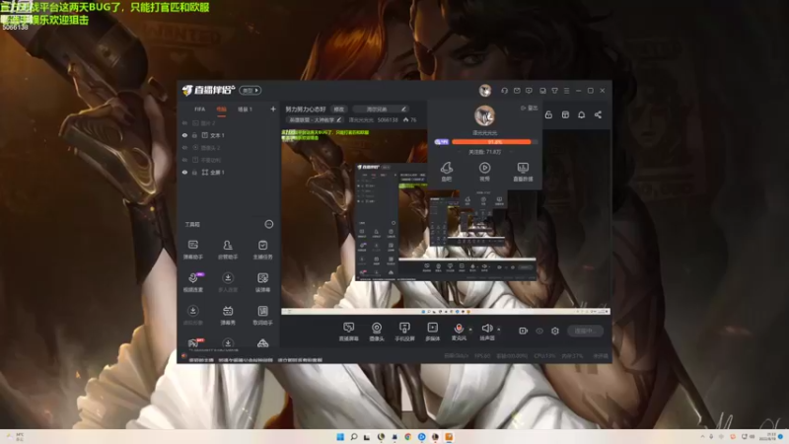Click the layout box icon next to bell

pos(565,114)
